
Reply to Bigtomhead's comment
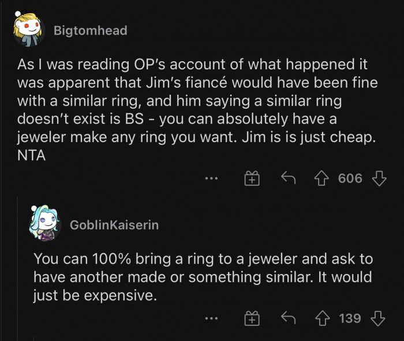pos(289,179)
